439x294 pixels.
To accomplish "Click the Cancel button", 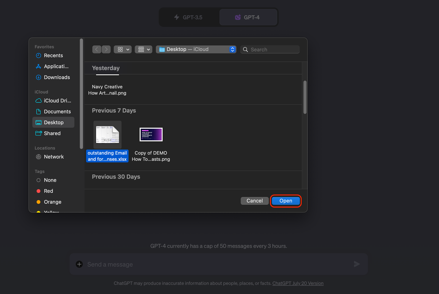I will click(254, 201).
